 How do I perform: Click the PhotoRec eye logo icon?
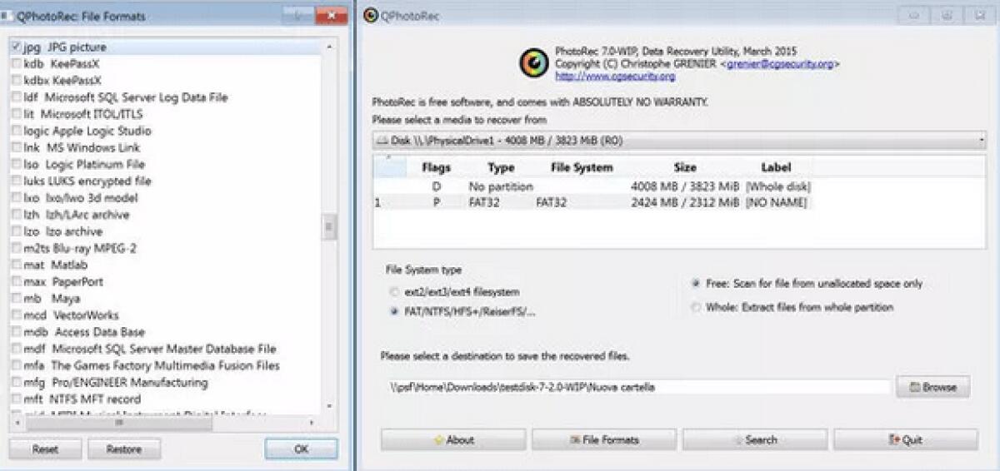(x=533, y=63)
